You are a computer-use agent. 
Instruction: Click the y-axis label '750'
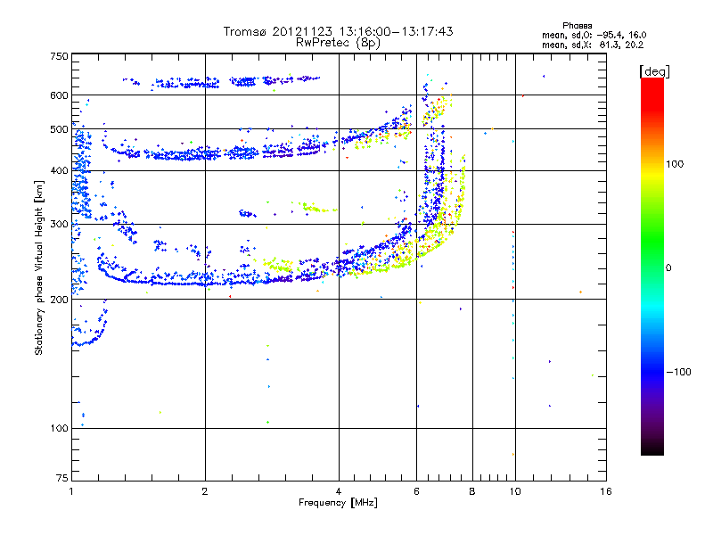click(59, 56)
